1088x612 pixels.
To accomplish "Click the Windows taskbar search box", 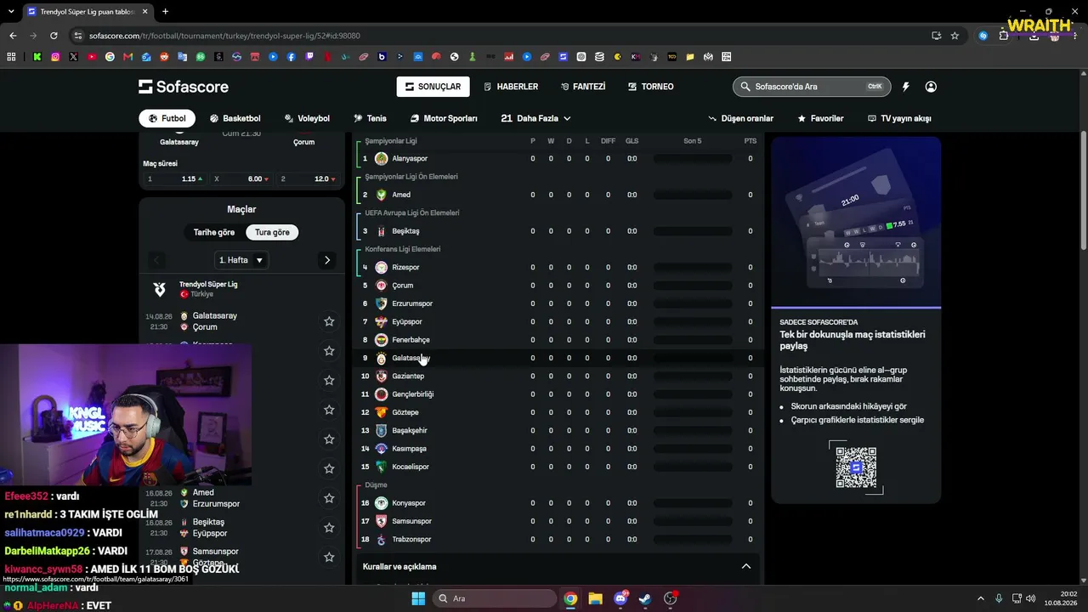I will (x=494, y=598).
